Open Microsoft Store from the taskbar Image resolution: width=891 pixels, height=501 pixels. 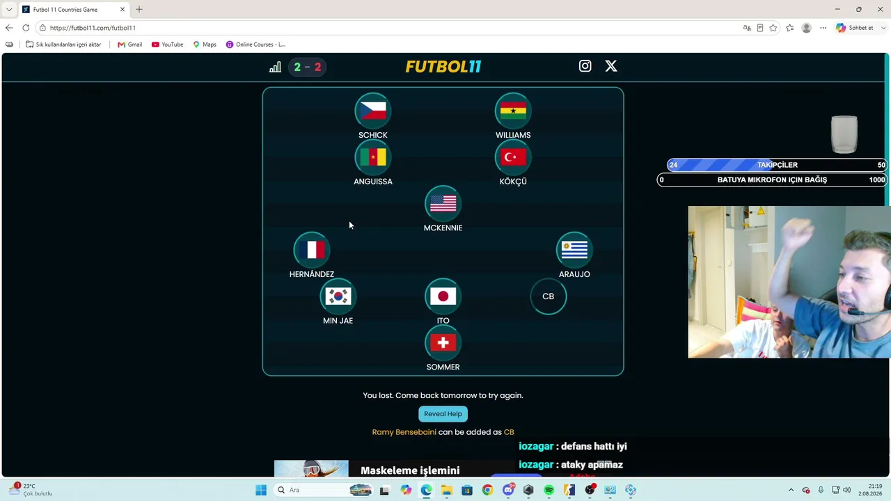pos(467,491)
